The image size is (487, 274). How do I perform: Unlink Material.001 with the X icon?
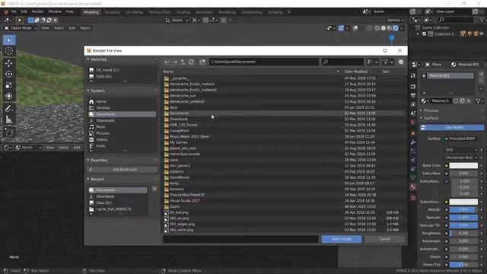(469, 100)
